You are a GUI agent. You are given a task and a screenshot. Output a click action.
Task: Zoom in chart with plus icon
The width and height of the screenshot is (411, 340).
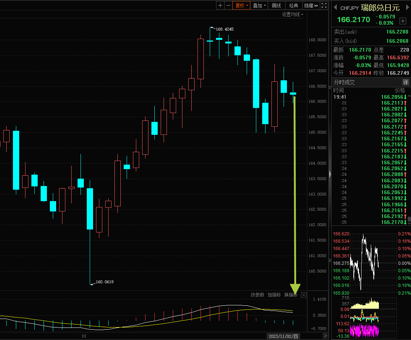click(220, 6)
